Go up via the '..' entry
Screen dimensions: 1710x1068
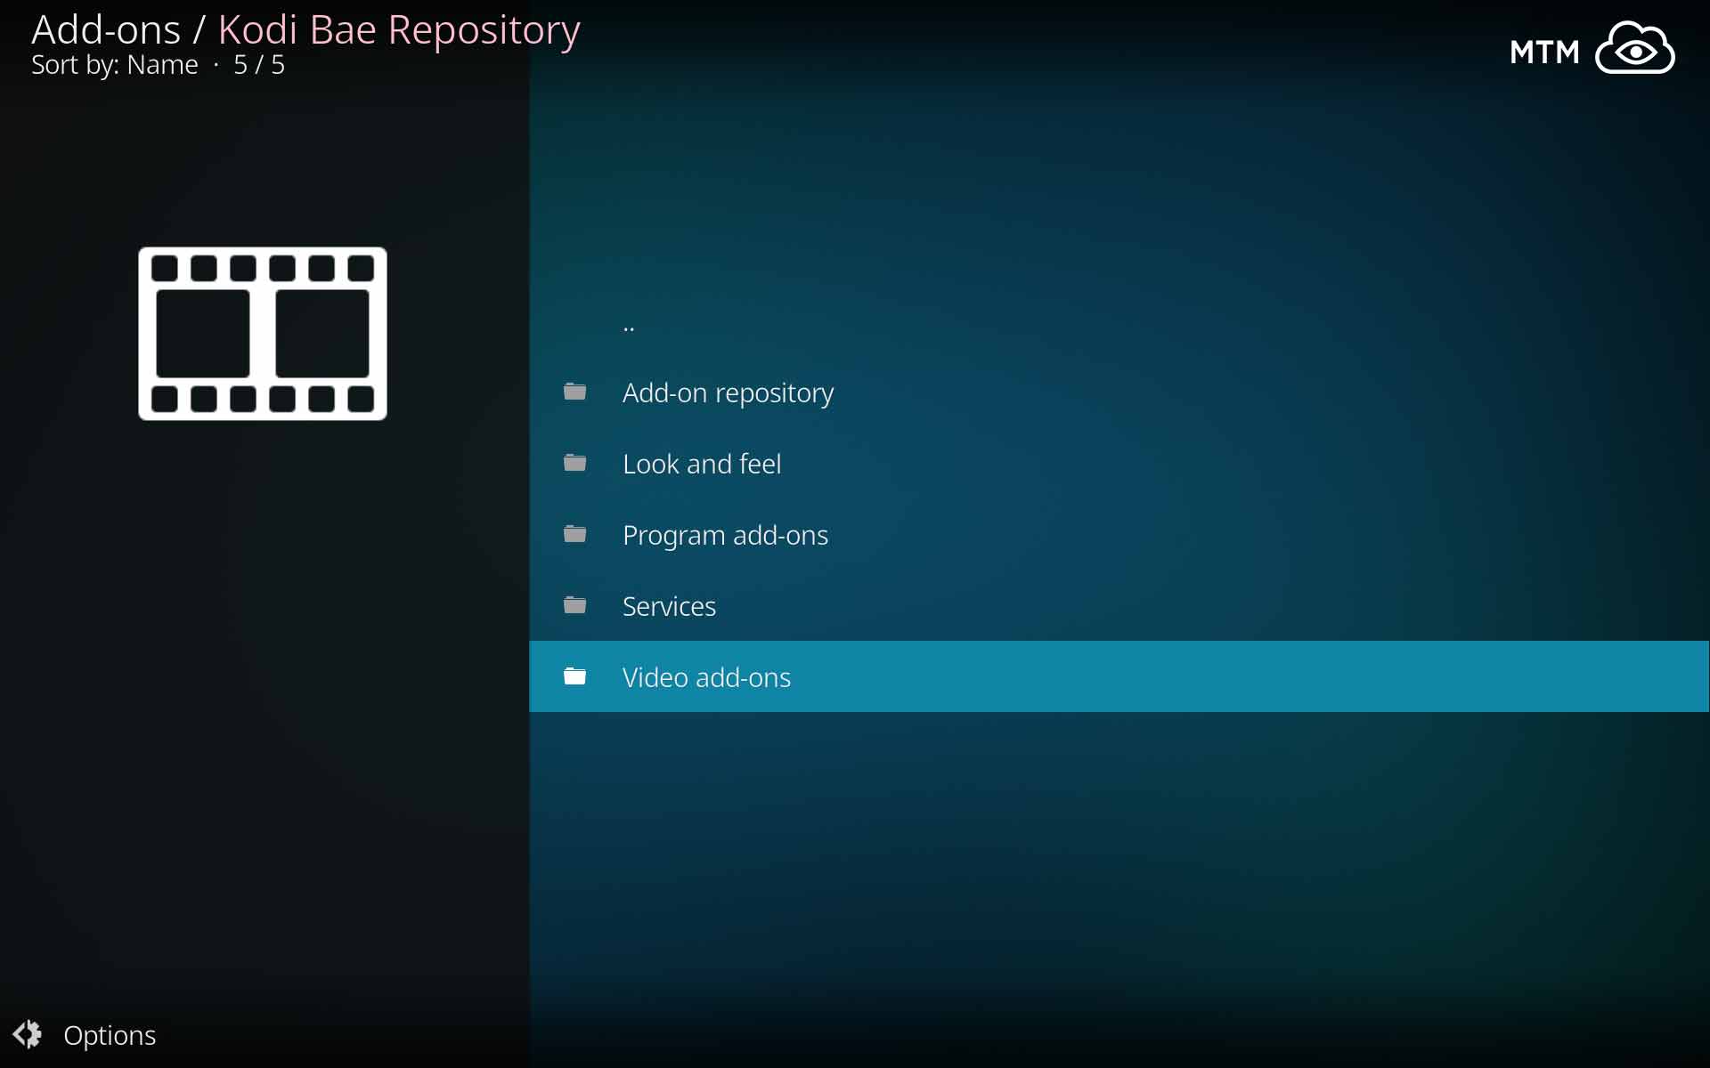click(x=1119, y=320)
